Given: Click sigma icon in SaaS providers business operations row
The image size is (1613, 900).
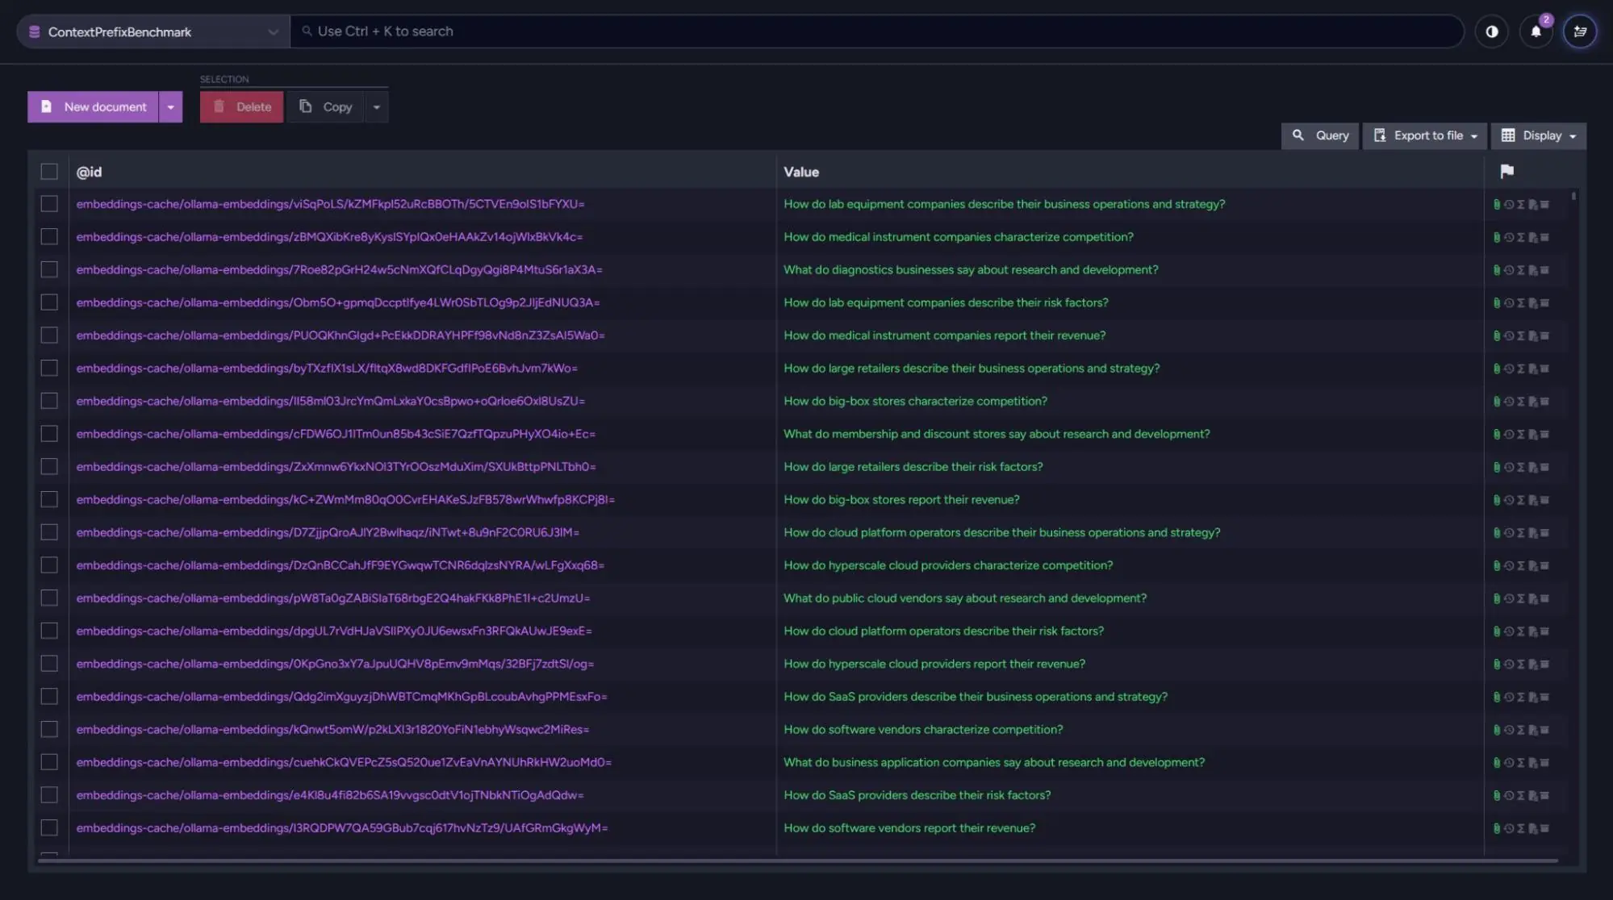Looking at the screenshot, I should pos(1521,697).
